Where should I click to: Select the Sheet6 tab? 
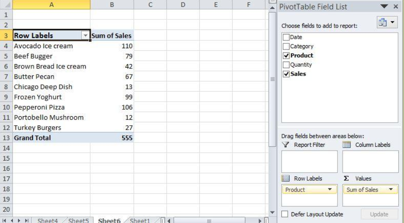109,220
